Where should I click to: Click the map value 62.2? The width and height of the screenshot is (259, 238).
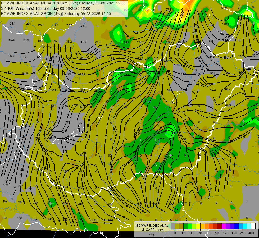(213, 90)
